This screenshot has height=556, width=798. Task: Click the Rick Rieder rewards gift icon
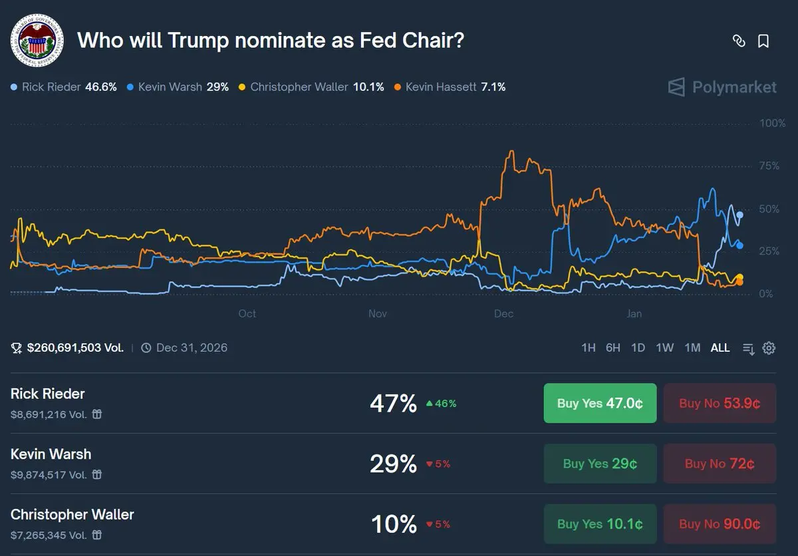pos(97,414)
